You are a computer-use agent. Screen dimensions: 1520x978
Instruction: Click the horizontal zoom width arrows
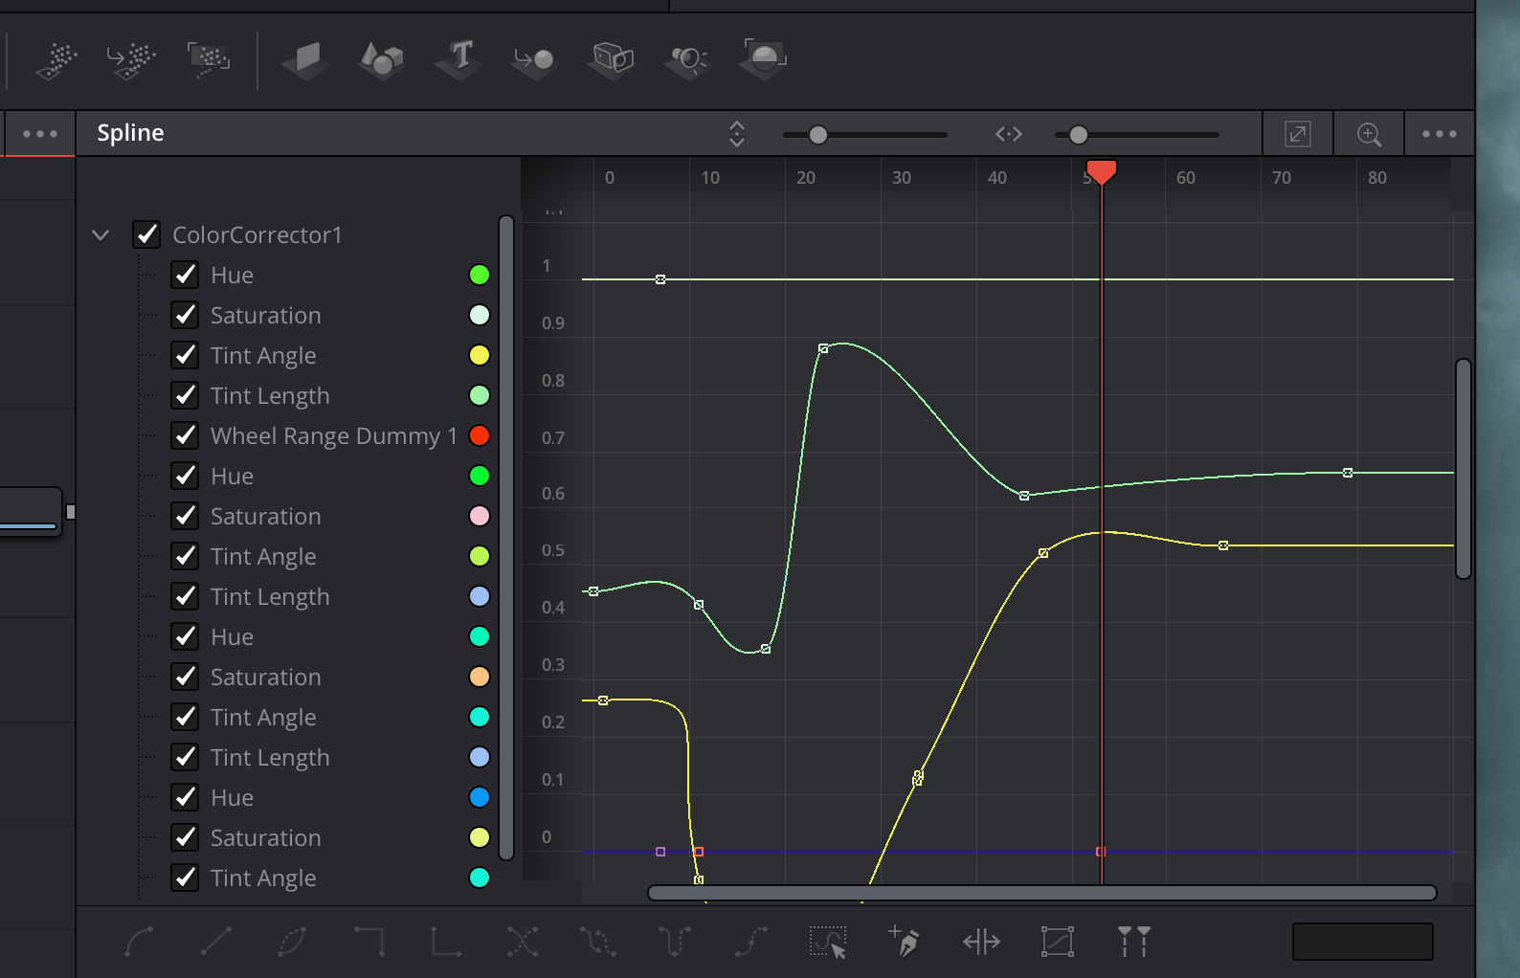1009,134
